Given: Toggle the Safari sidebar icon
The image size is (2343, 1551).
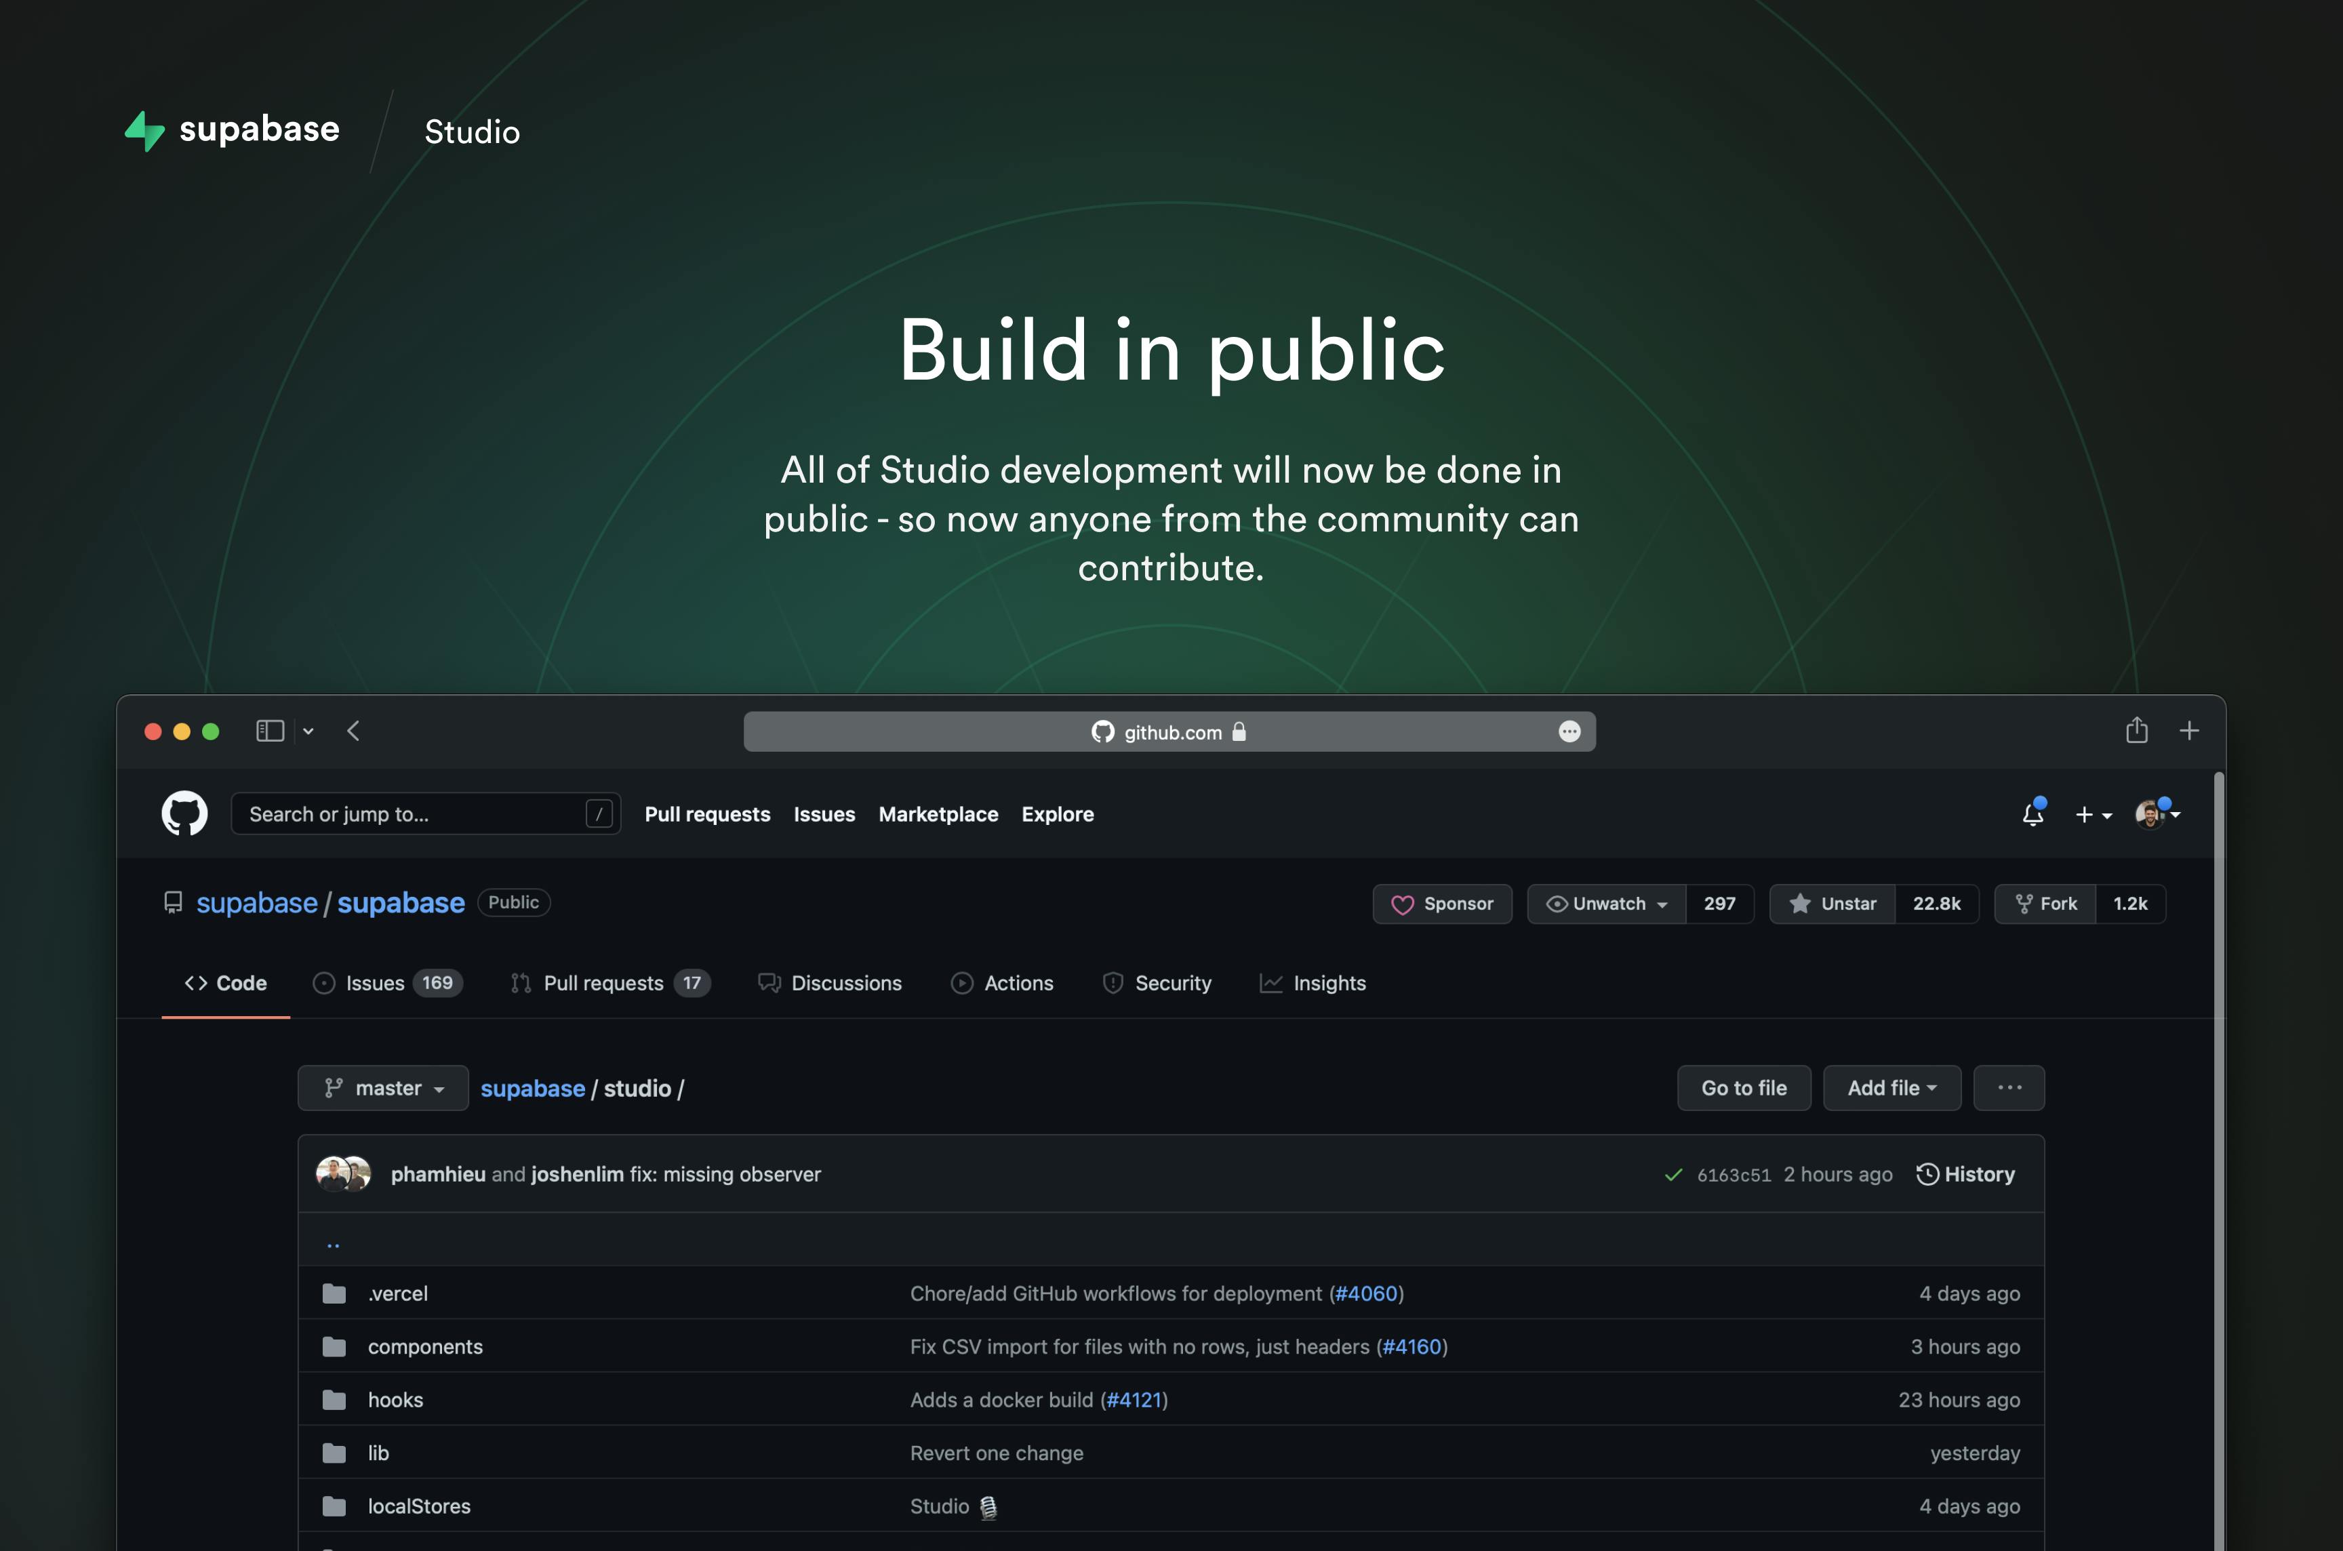Looking at the screenshot, I should (270, 731).
